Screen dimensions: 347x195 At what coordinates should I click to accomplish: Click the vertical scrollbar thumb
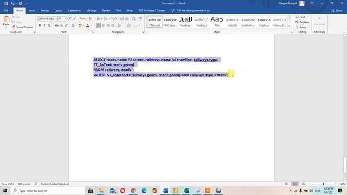click(345, 165)
